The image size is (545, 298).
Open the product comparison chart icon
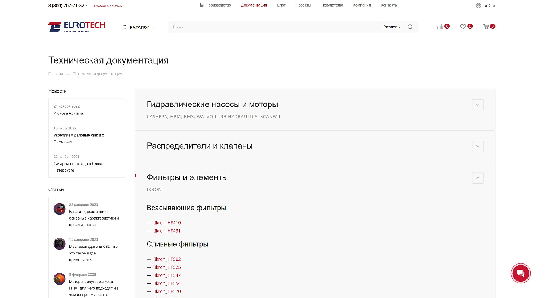(440, 27)
